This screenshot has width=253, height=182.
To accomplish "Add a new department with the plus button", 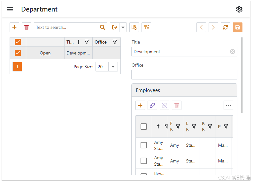I will 14,27.
